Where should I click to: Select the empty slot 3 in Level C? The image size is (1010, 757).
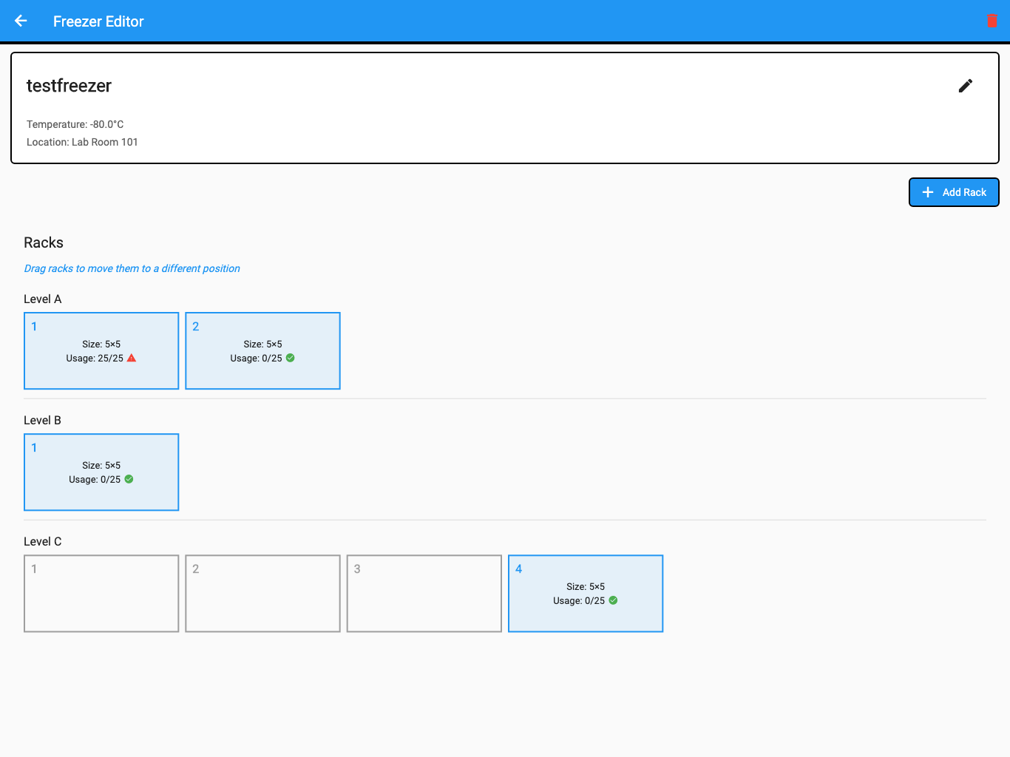(x=424, y=594)
